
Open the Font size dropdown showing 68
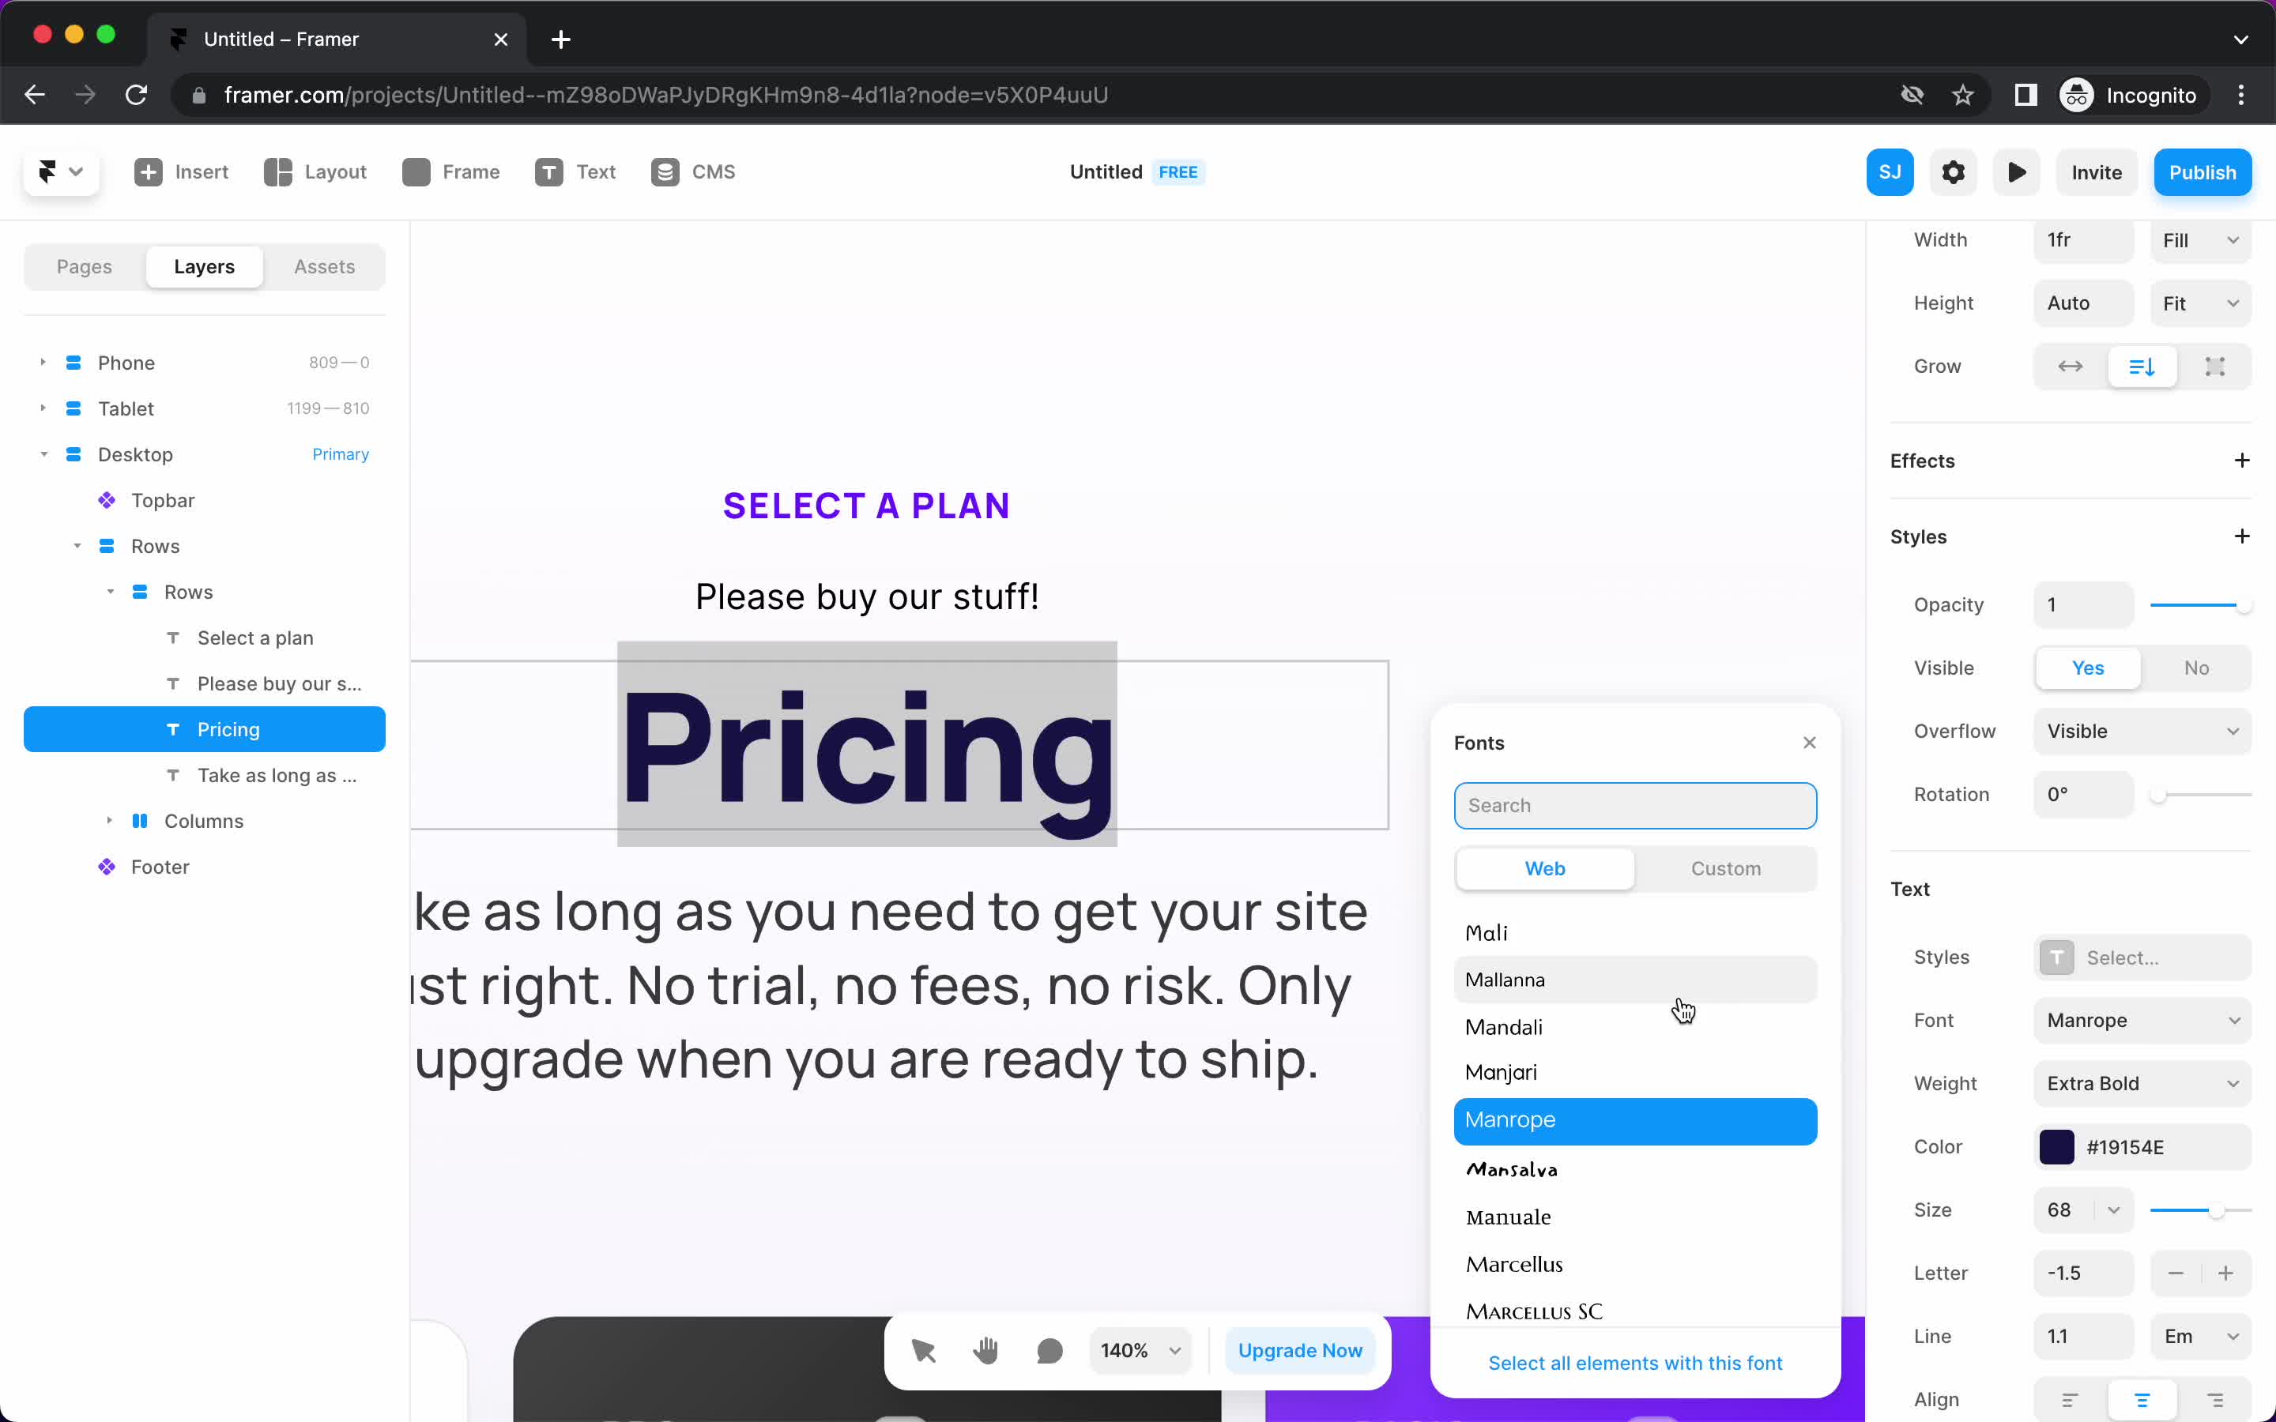pyautogui.click(x=2114, y=1209)
